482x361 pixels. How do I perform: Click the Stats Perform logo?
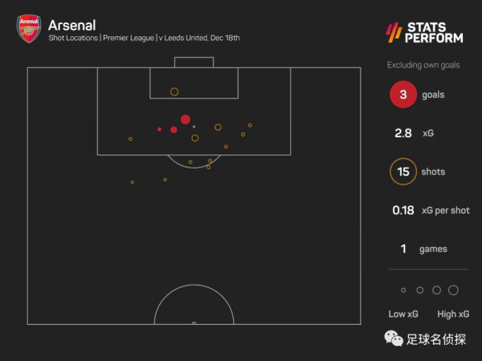425,30
